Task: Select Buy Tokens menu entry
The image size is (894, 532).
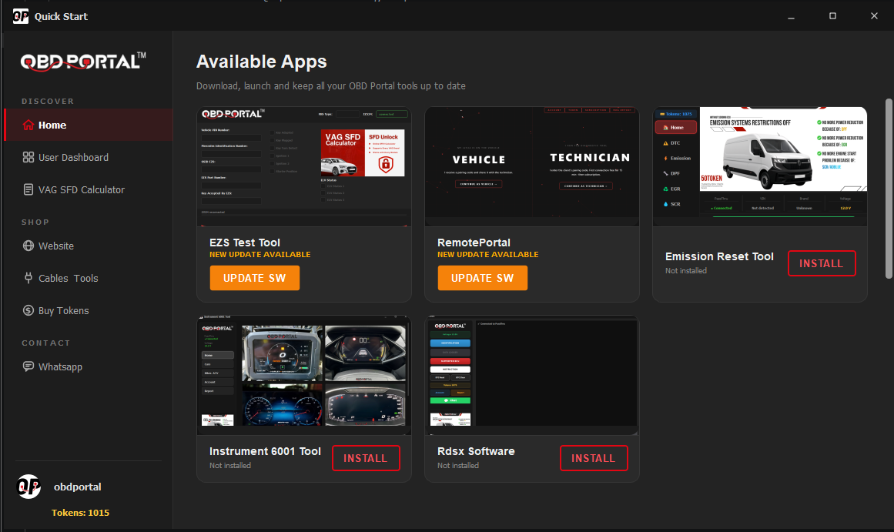Action: click(x=89, y=310)
